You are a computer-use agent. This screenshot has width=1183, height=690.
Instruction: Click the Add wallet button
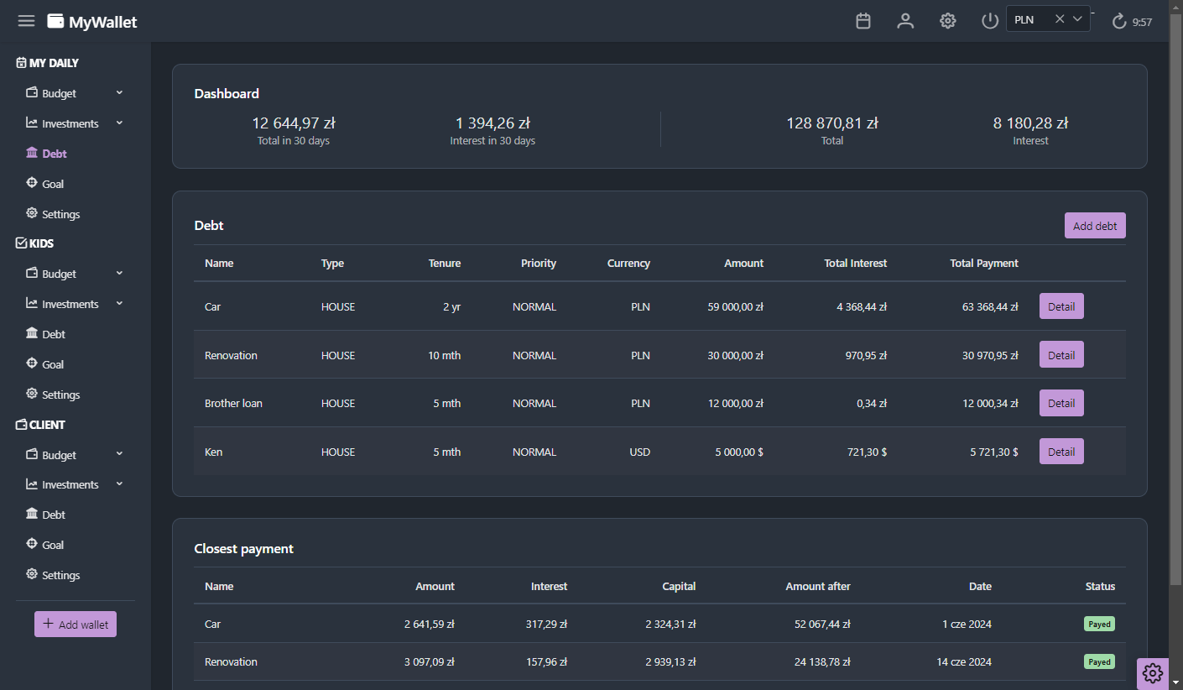(x=76, y=625)
